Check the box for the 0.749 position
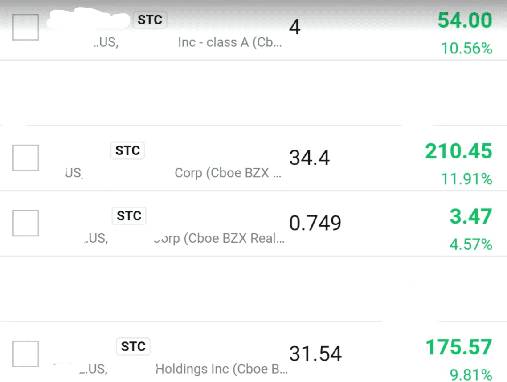 point(25,223)
